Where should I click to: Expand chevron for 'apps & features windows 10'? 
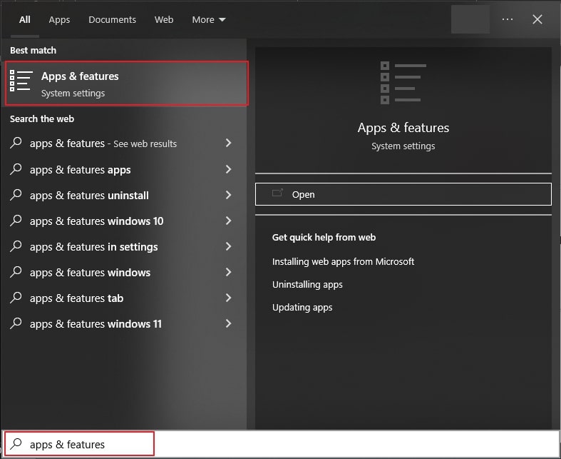click(x=228, y=221)
